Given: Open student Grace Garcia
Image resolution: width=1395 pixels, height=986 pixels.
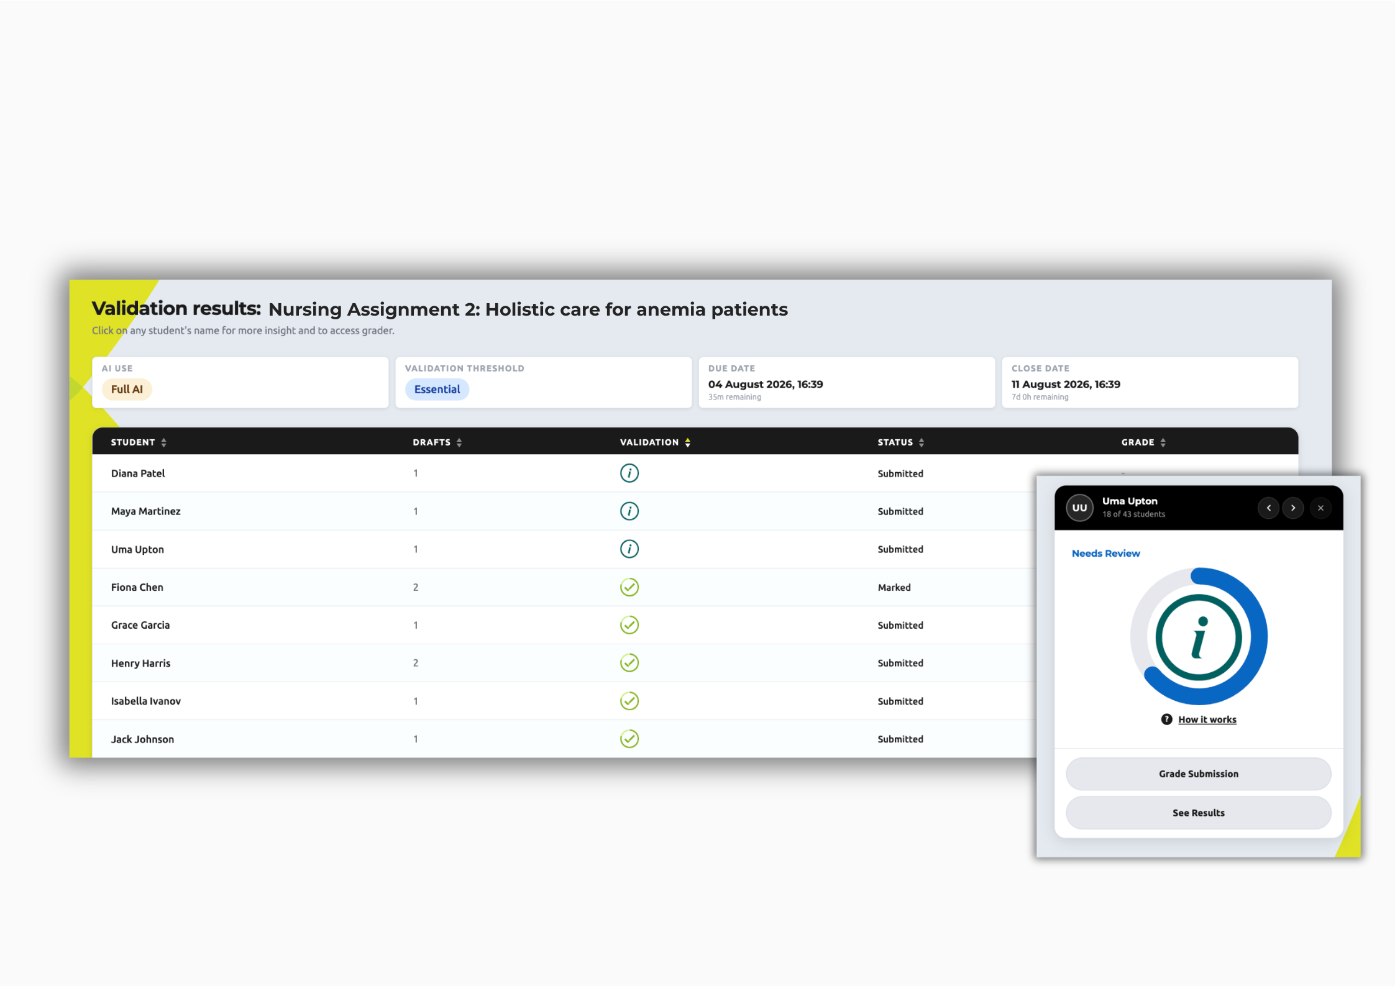Looking at the screenshot, I should click(140, 624).
